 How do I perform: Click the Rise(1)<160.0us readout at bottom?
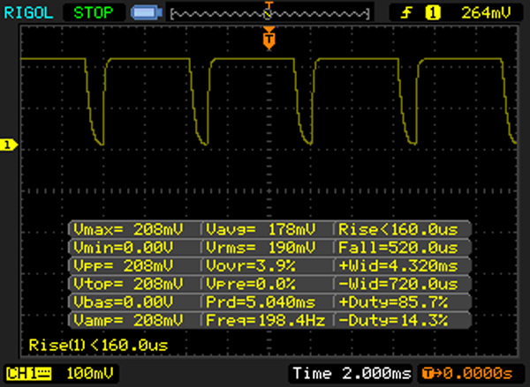pyautogui.click(x=98, y=346)
